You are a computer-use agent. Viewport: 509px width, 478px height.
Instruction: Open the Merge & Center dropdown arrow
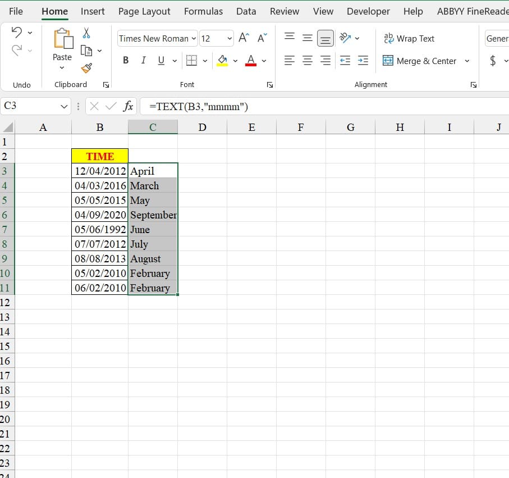(467, 61)
